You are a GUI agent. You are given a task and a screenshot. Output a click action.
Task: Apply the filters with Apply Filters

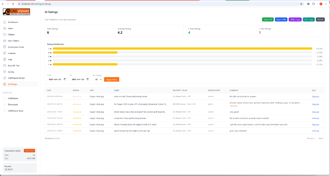[x=112, y=80]
